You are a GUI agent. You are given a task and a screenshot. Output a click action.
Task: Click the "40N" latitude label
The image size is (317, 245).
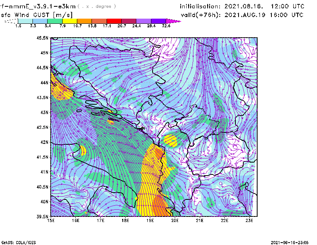point(44,202)
